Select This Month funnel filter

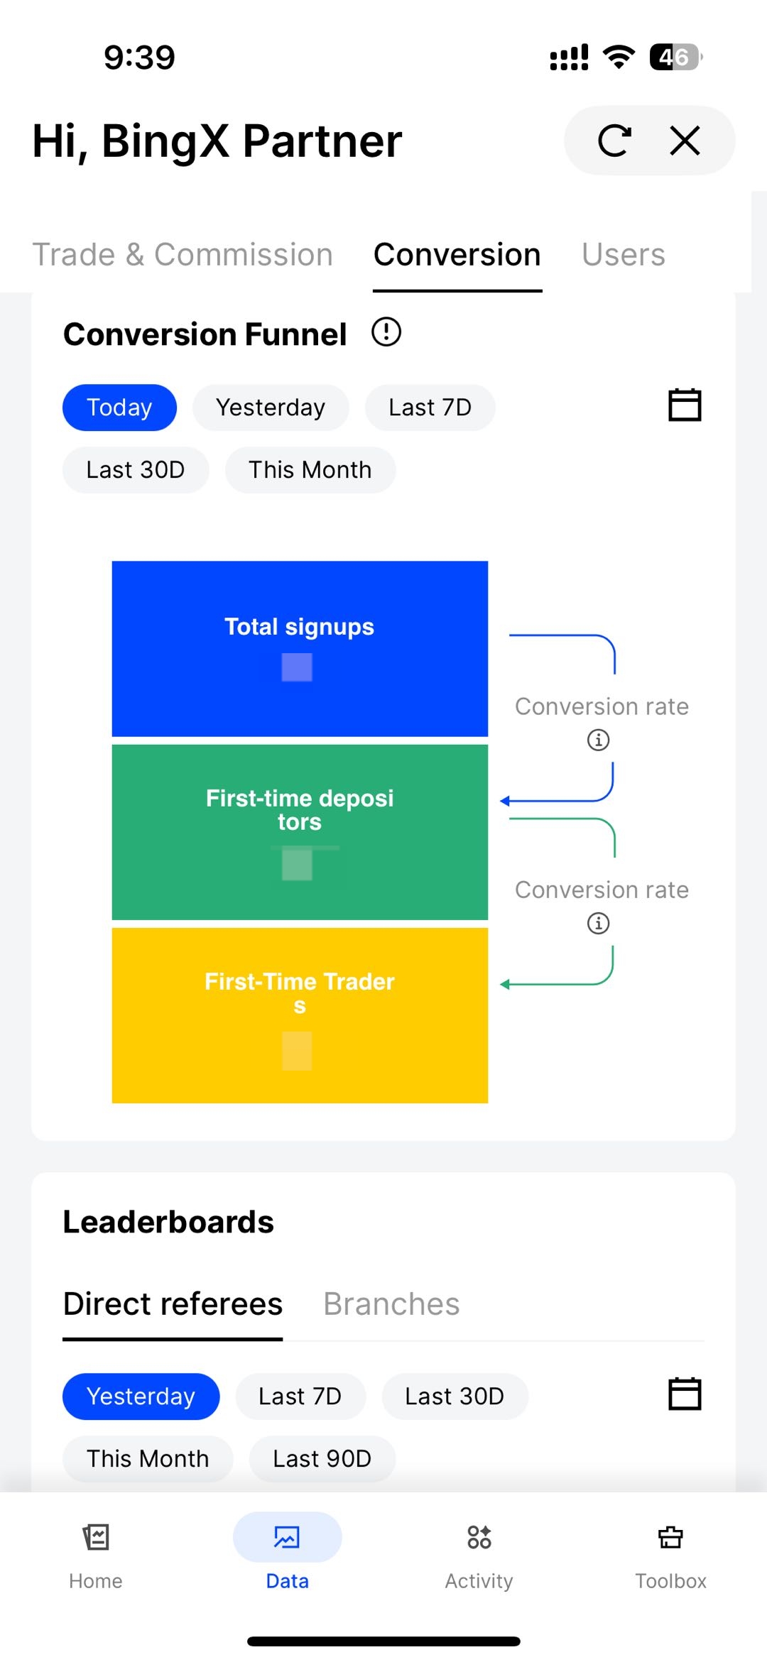(x=310, y=470)
